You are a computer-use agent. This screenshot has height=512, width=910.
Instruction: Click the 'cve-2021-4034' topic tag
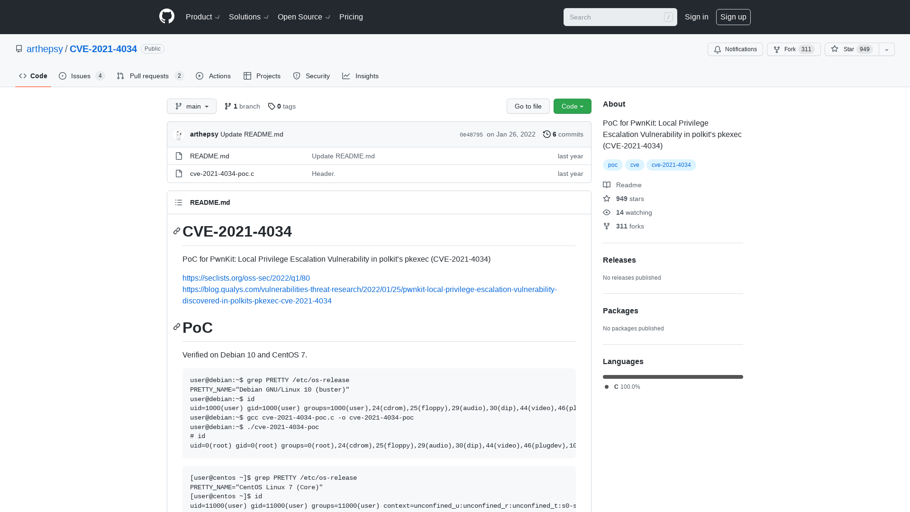671,165
